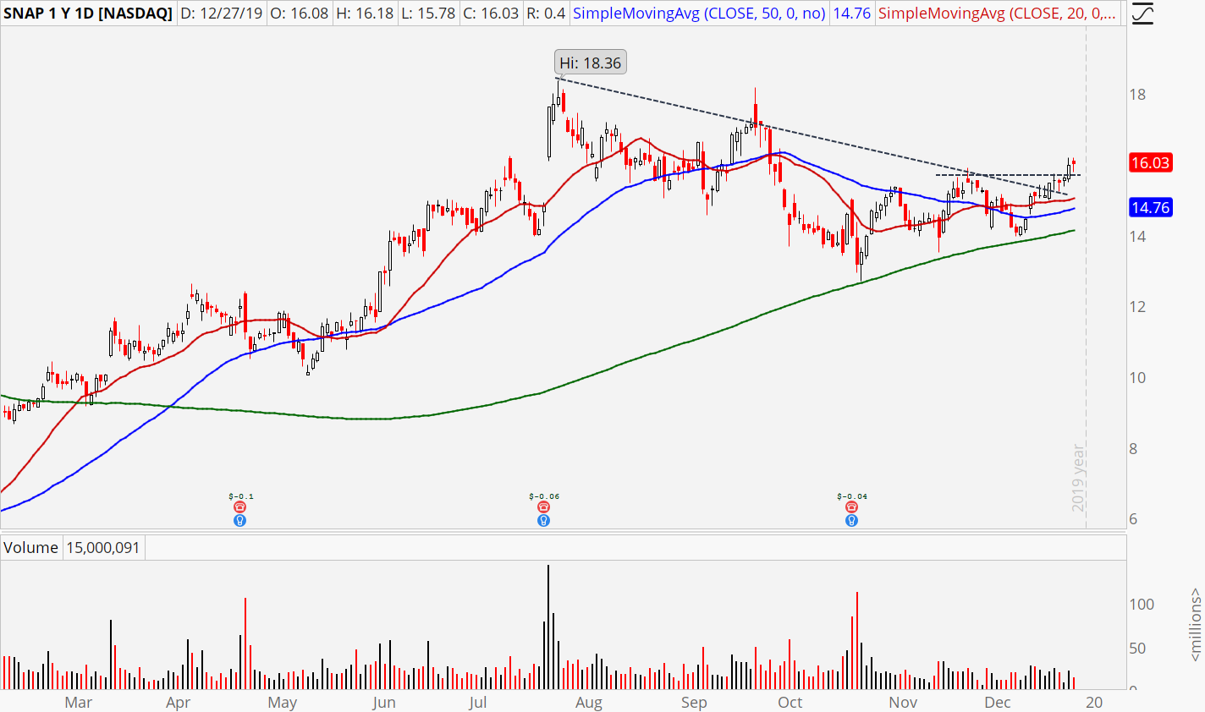Image resolution: width=1205 pixels, height=712 pixels.
Task: Click the Mar label on the date axis
Action: coord(79,703)
